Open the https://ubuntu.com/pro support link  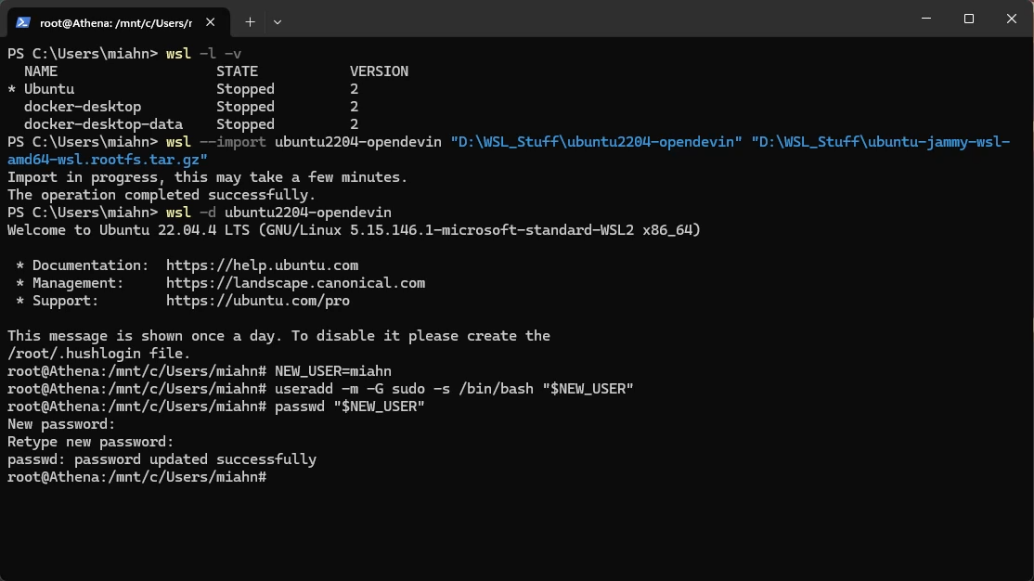pyautogui.click(x=258, y=301)
